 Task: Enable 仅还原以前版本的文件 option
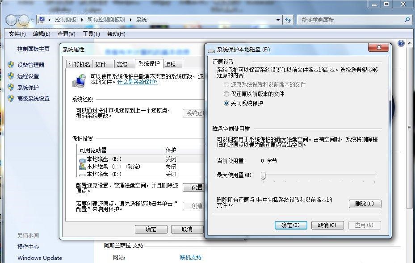tap(226, 94)
